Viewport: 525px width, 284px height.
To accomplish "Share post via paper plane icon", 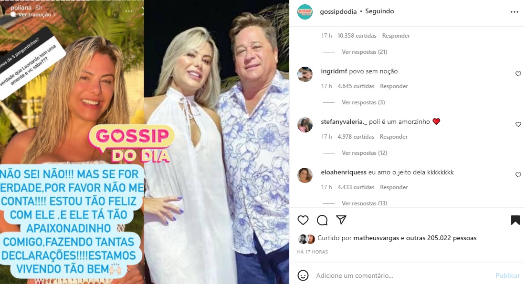I will [341, 220].
